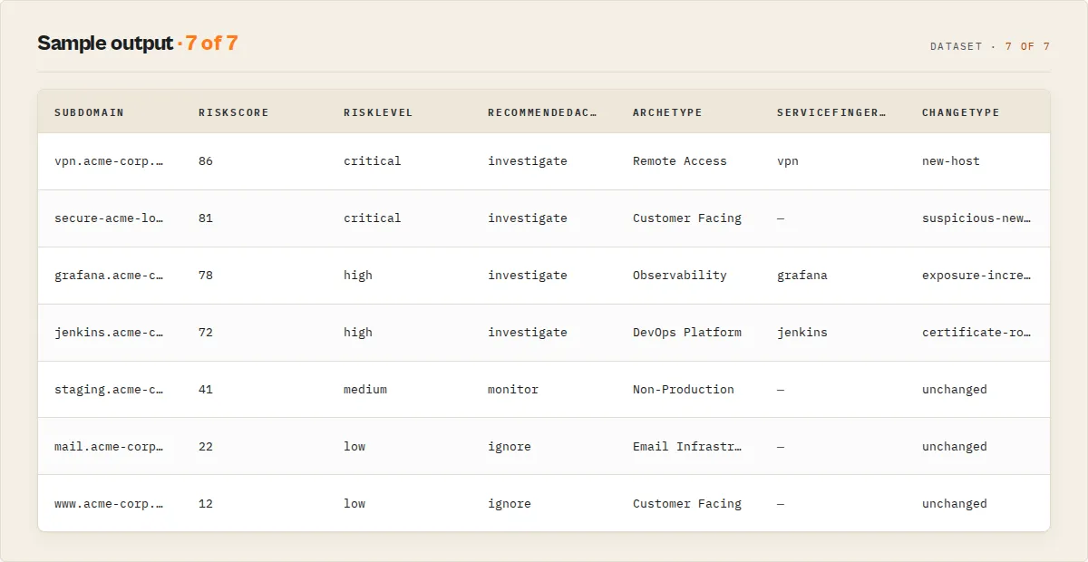
Task: Click investigate in the jenkins row
Action: 528,333
